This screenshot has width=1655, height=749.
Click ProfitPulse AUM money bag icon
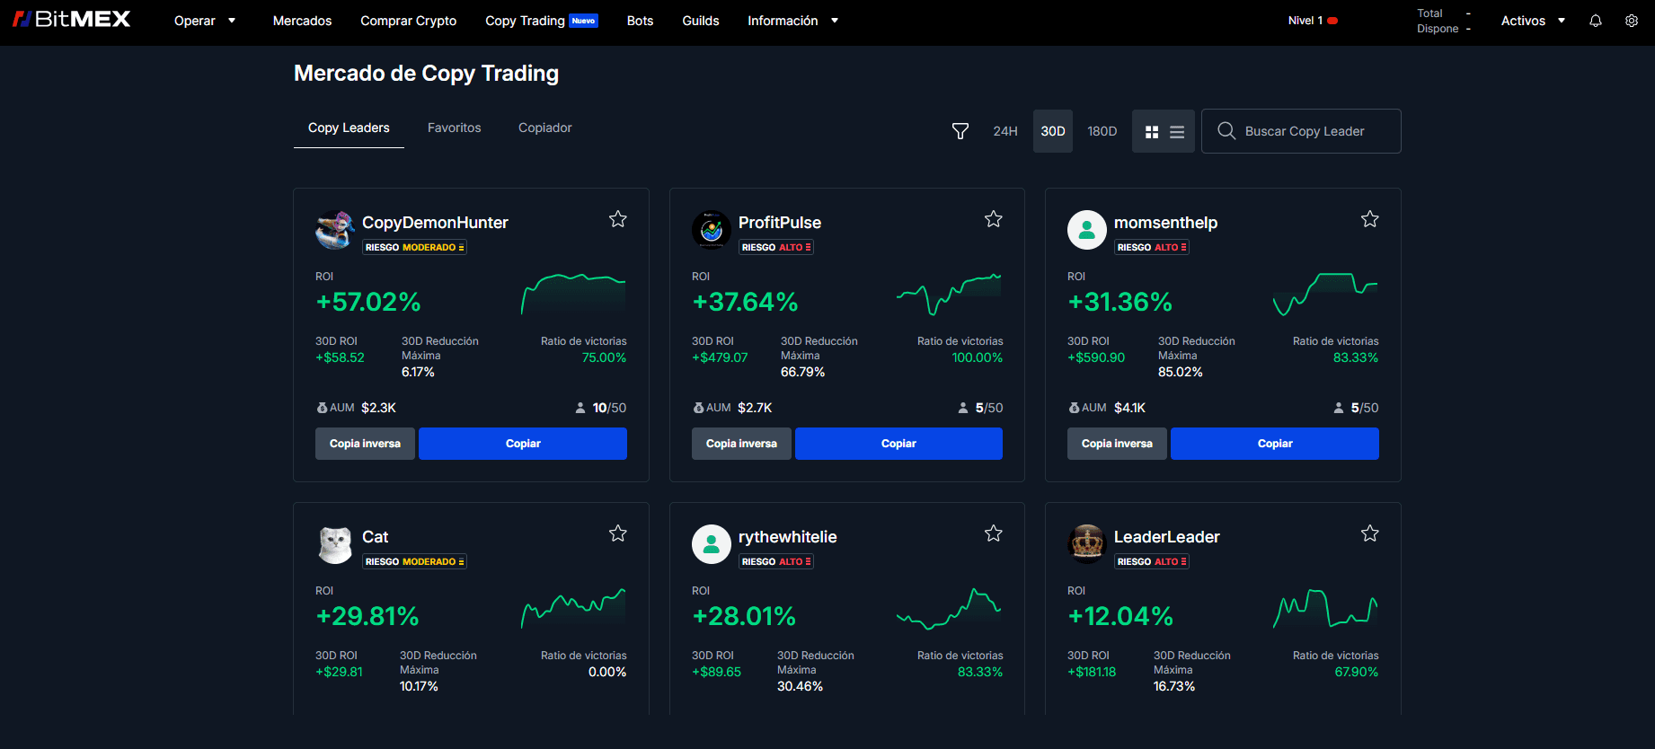[x=698, y=408]
